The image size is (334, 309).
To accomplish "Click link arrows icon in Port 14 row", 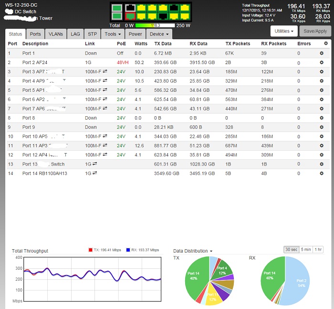I will [x=94, y=173].
